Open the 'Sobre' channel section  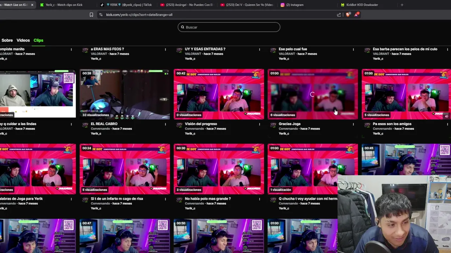[x=7, y=40]
